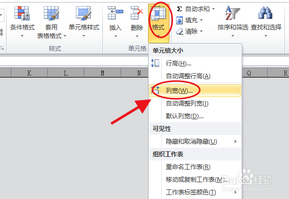Click the Insert (插入) cells icon
Screen dimensions: 289x199
pos(115,13)
